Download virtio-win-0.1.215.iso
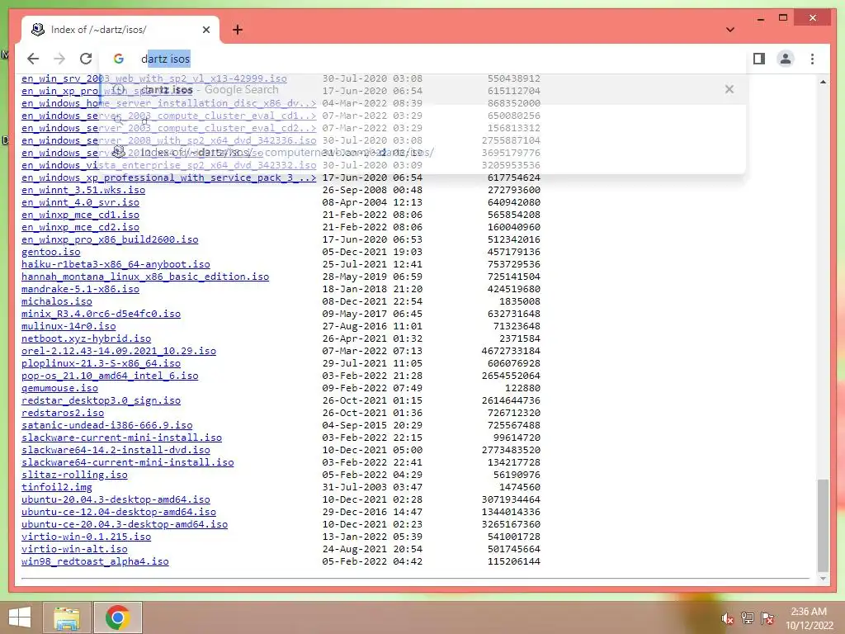This screenshot has height=634, width=845. [86, 537]
